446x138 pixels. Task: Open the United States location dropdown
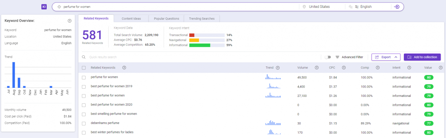point(322,7)
